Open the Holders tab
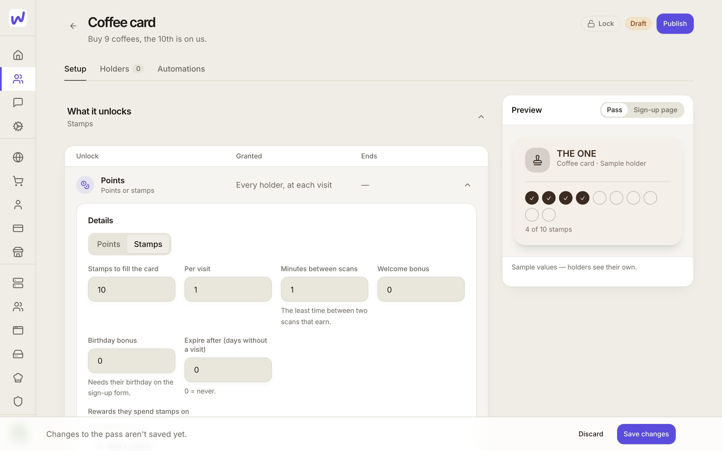 (x=122, y=69)
